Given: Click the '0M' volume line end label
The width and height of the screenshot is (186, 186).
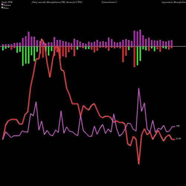Looking at the screenshot, I should point(178,126).
